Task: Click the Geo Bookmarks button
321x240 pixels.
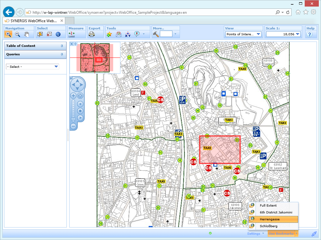Action: point(281,233)
